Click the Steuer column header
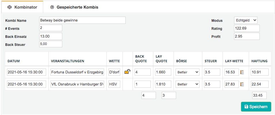 click(211, 61)
